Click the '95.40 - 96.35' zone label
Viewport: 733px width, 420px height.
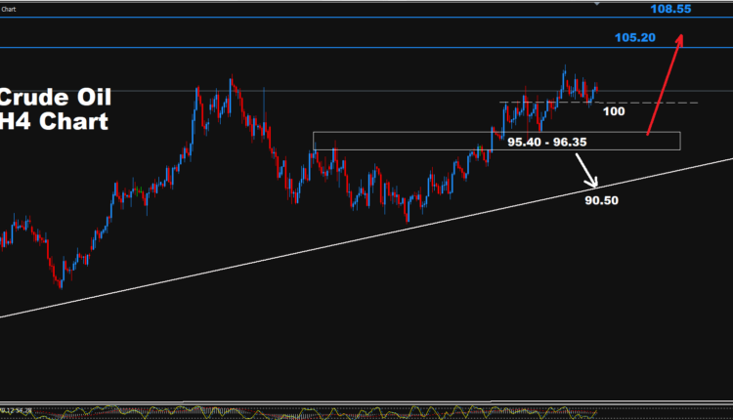coord(547,142)
